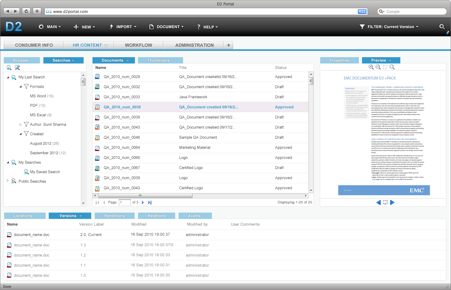Collapse the Created tree node
This screenshot has width=451, height=290.
pyautogui.click(x=21, y=134)
